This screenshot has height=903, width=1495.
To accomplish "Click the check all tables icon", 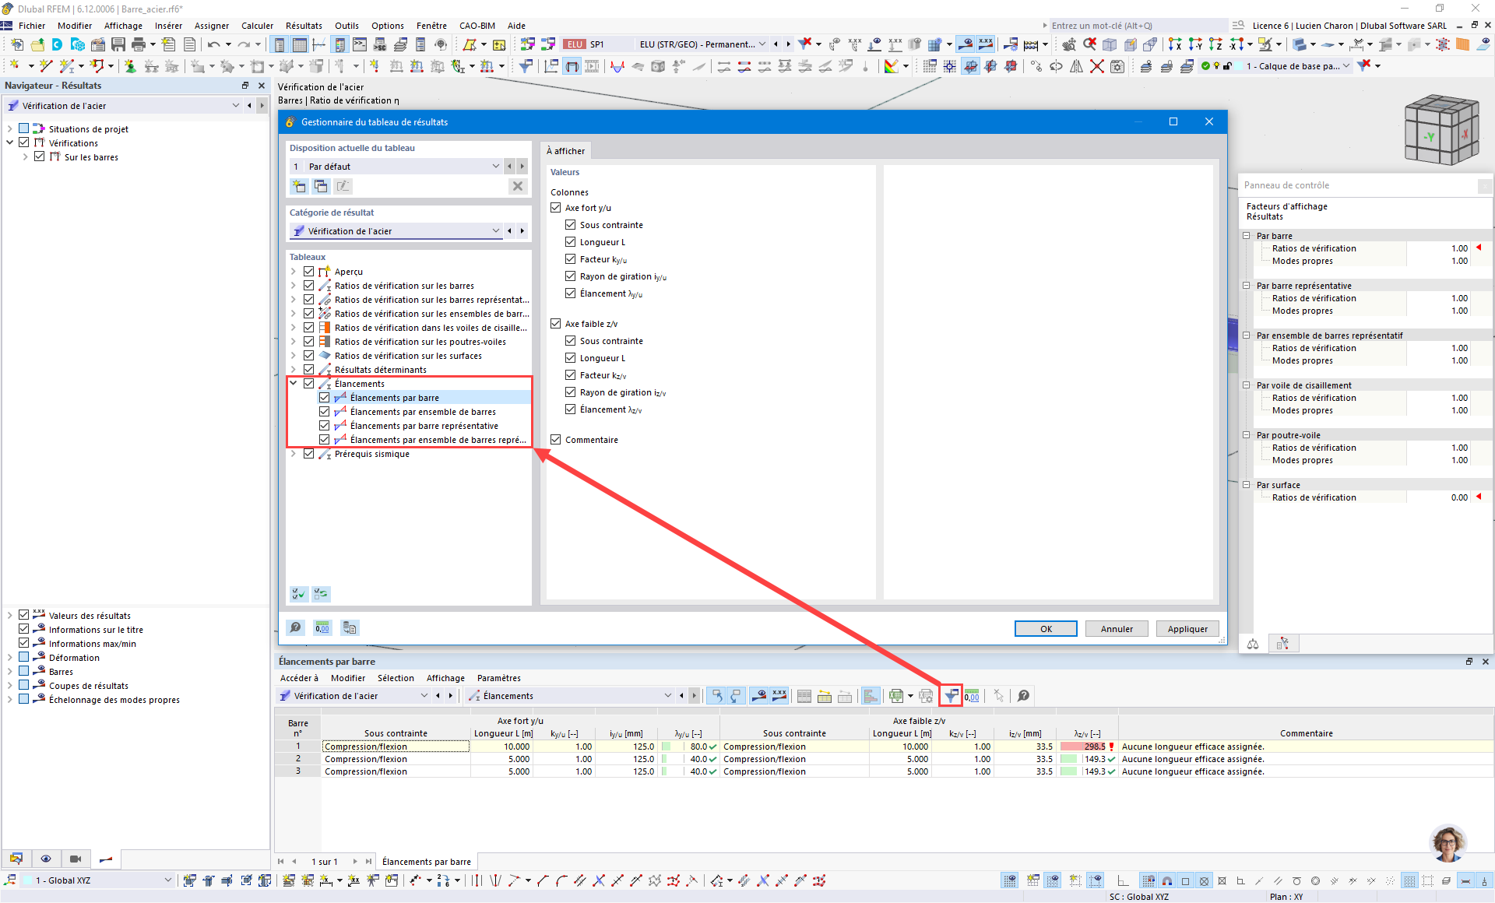I will pyautogui.click(x=298, y=594).
